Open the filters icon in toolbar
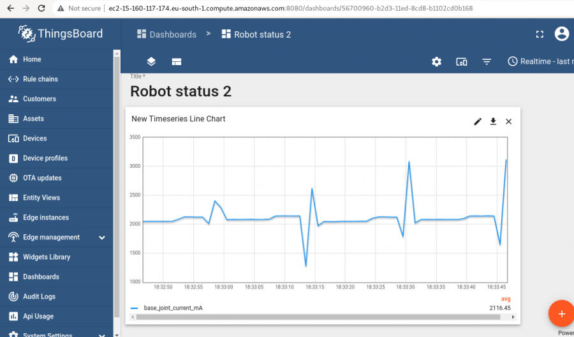 [x=487, y=62]
